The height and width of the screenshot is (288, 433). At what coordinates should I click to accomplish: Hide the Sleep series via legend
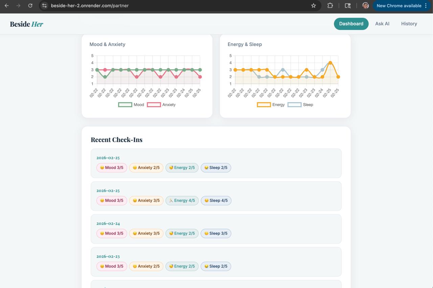(x=300, y=105)
